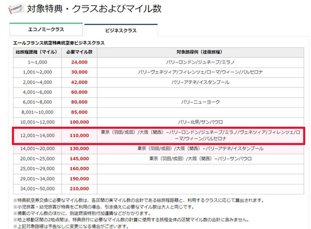Viewport: 311px width, 229px height.
Task: Click the distance cell 1,001〜2,000
Action: [37, 72]
